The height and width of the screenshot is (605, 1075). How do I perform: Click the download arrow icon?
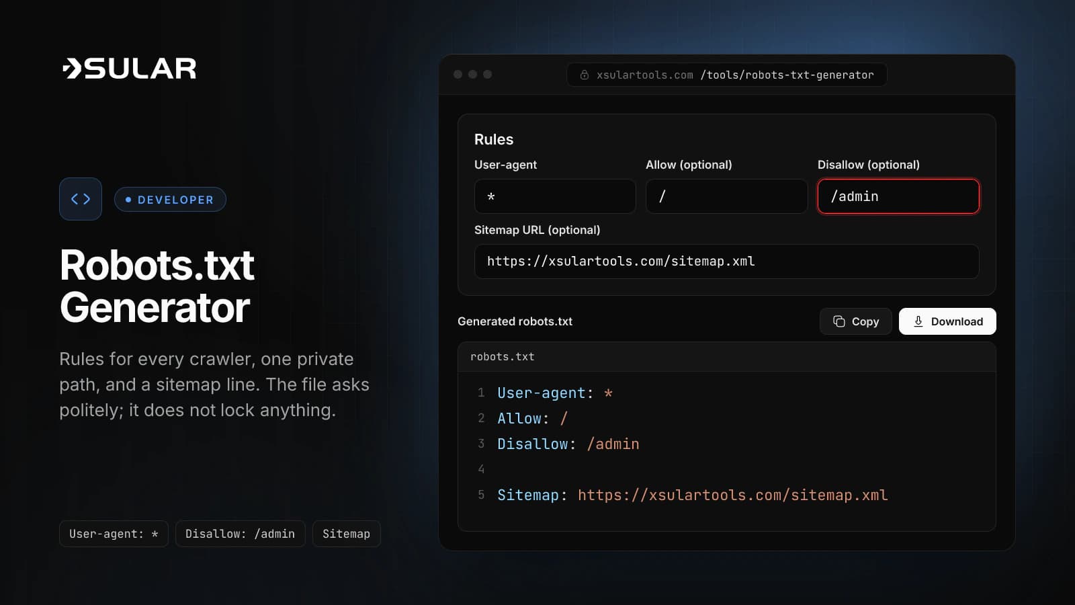click(918, 321)
